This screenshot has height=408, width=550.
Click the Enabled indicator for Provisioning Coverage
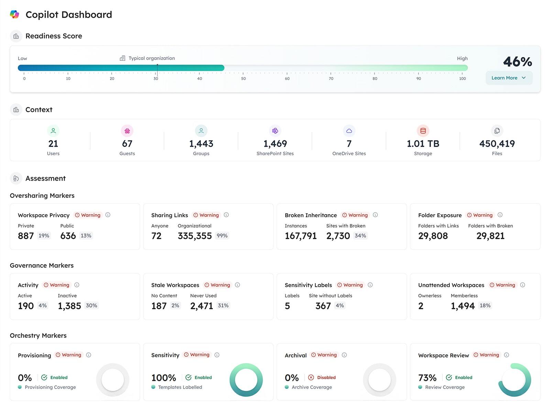pos(55,377)
